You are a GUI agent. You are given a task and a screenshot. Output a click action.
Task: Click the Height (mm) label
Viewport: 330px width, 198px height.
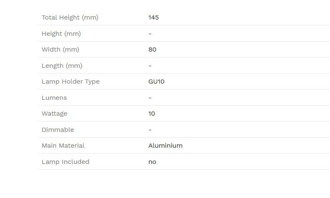(61, 34)
